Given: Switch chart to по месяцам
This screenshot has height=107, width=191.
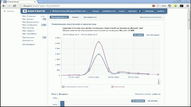Looking at the screenshot, I should pos(153,35).
